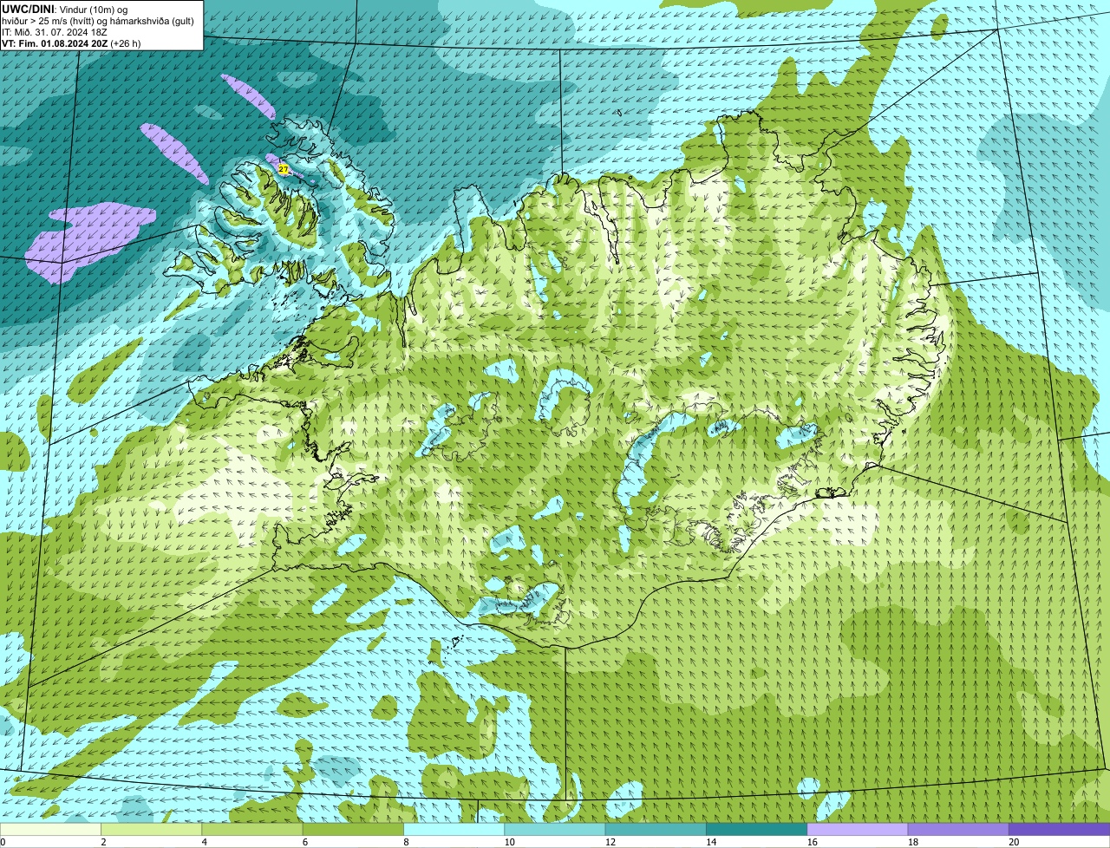Select the 14–16 m/s dark teal legend swatch
1110x848 pixels.
(x=756, y=829)
